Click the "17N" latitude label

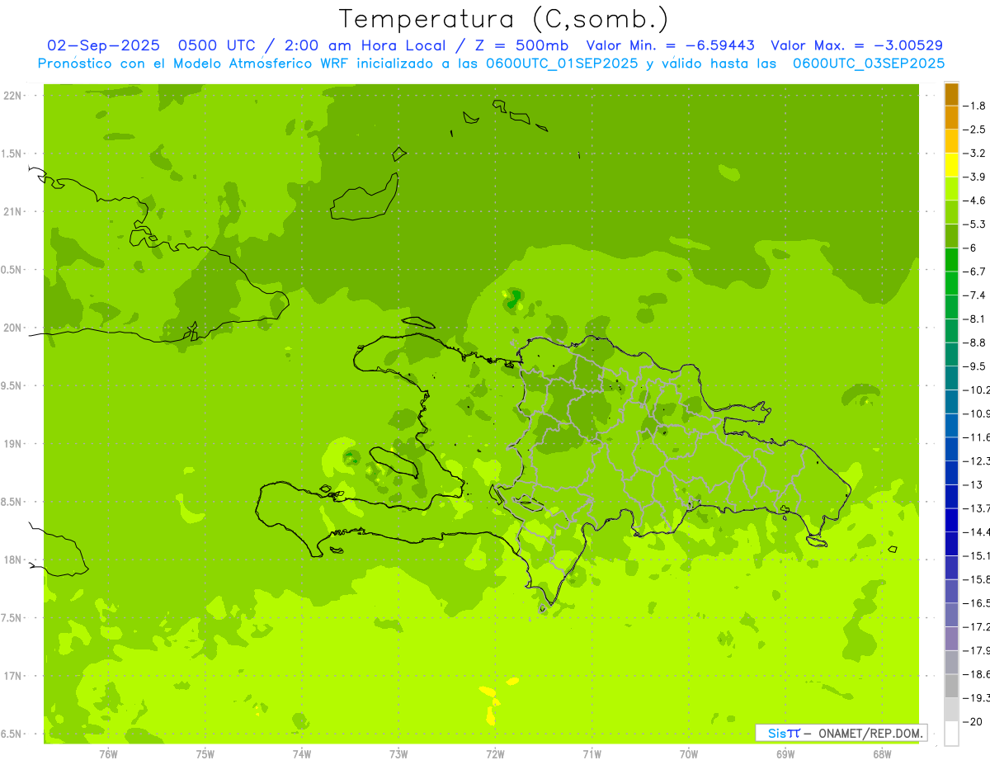pyautogui.click(x=14, y=676)
